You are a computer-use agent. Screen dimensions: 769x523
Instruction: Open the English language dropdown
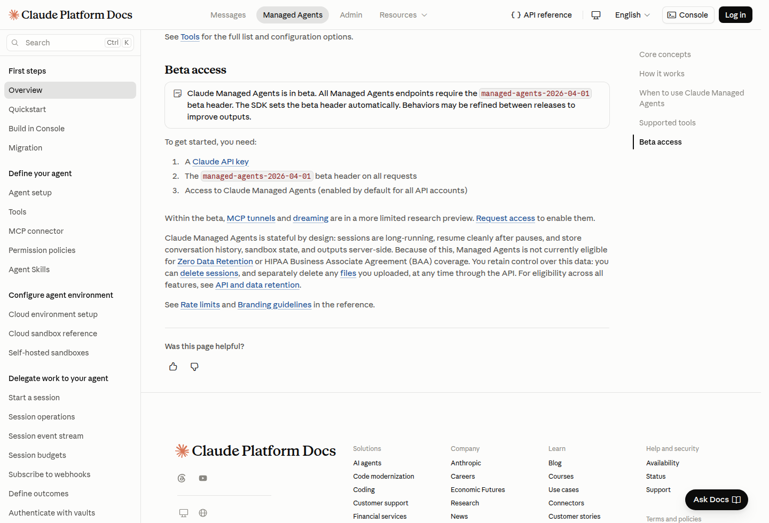[x=632, y=15]
